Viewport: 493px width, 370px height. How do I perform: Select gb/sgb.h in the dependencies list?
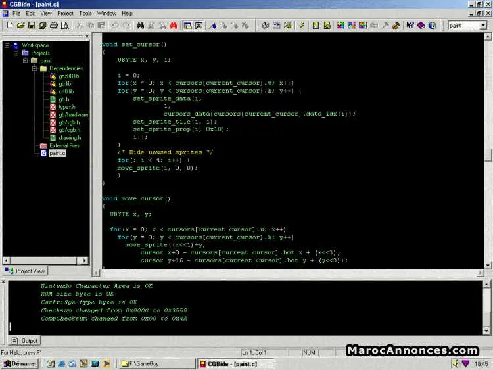tap(69, 122)
